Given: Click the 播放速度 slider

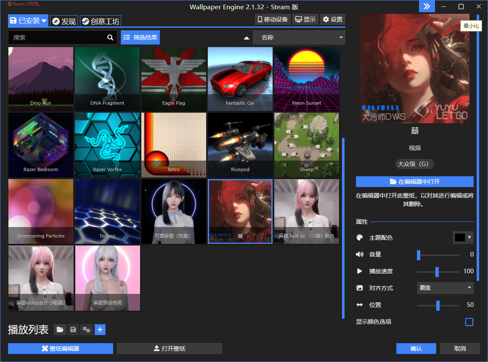Looking at the screenshot, I should (x=438, y=272).
